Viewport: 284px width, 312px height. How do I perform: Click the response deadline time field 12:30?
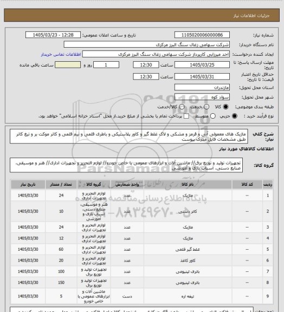146,65
